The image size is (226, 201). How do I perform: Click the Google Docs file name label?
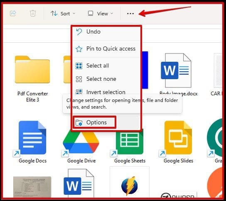coord(32,161)
